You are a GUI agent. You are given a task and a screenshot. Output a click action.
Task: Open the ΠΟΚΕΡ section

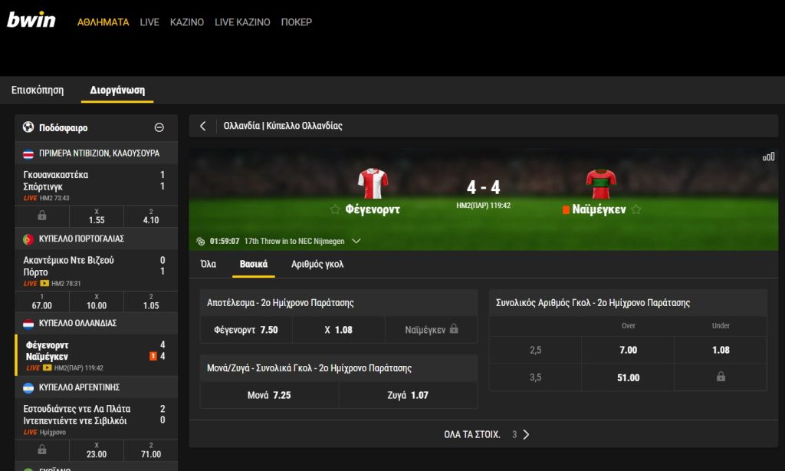(297, 22)
